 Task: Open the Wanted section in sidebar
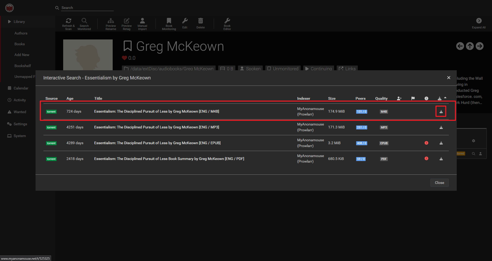(x=20, y=112)
